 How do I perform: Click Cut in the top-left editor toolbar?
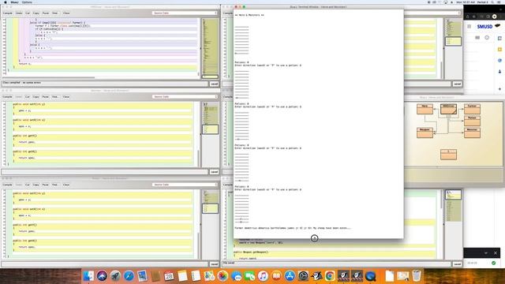tap(28, 13)
